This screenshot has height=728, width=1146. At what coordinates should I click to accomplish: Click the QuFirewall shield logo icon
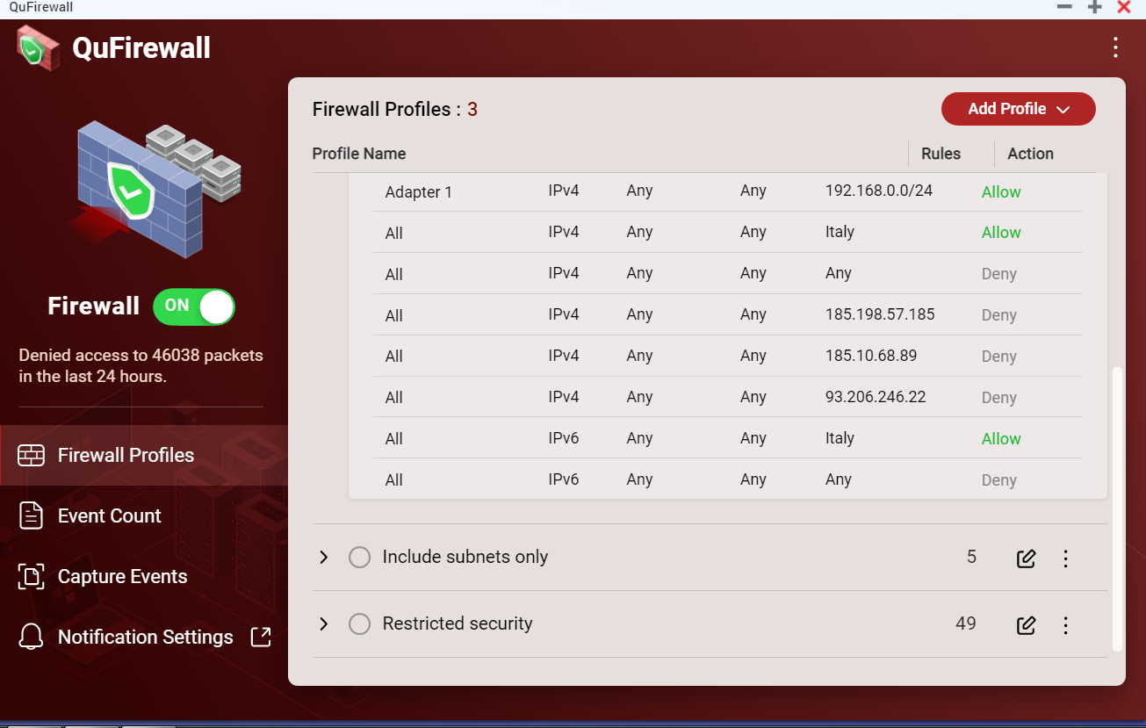[x=38, y=47]
